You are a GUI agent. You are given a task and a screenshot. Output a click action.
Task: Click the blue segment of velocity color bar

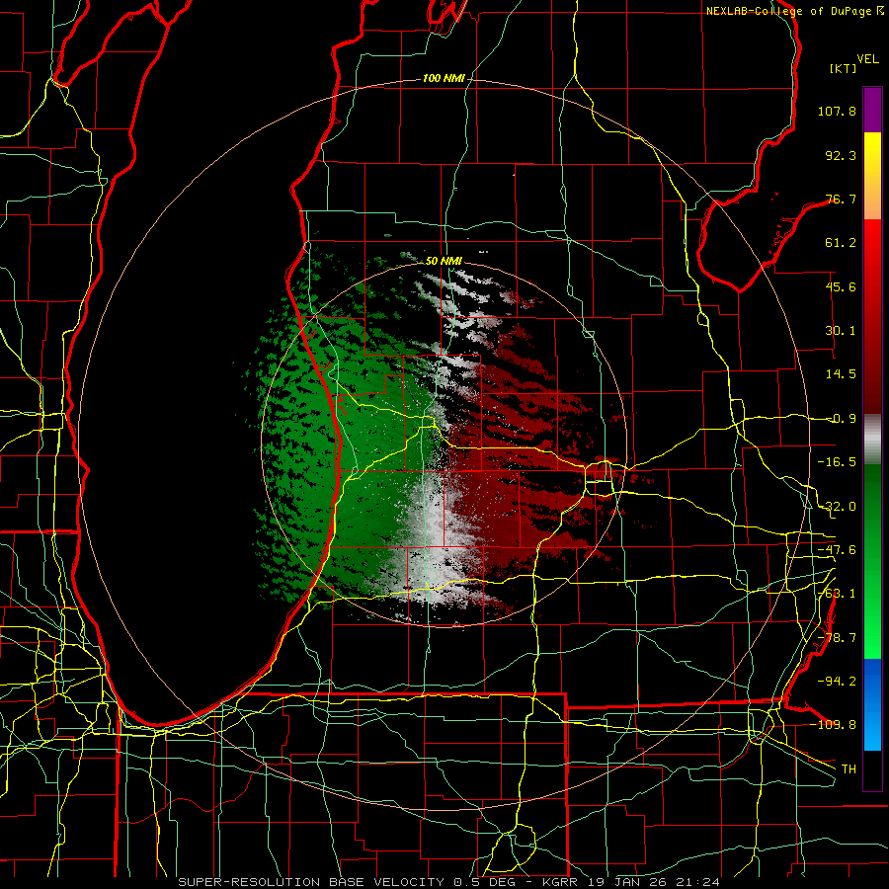pos(872,704)
